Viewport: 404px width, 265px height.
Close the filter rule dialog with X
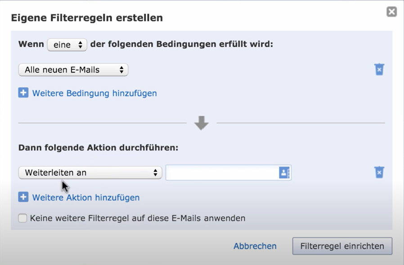[x=391, y=12]
